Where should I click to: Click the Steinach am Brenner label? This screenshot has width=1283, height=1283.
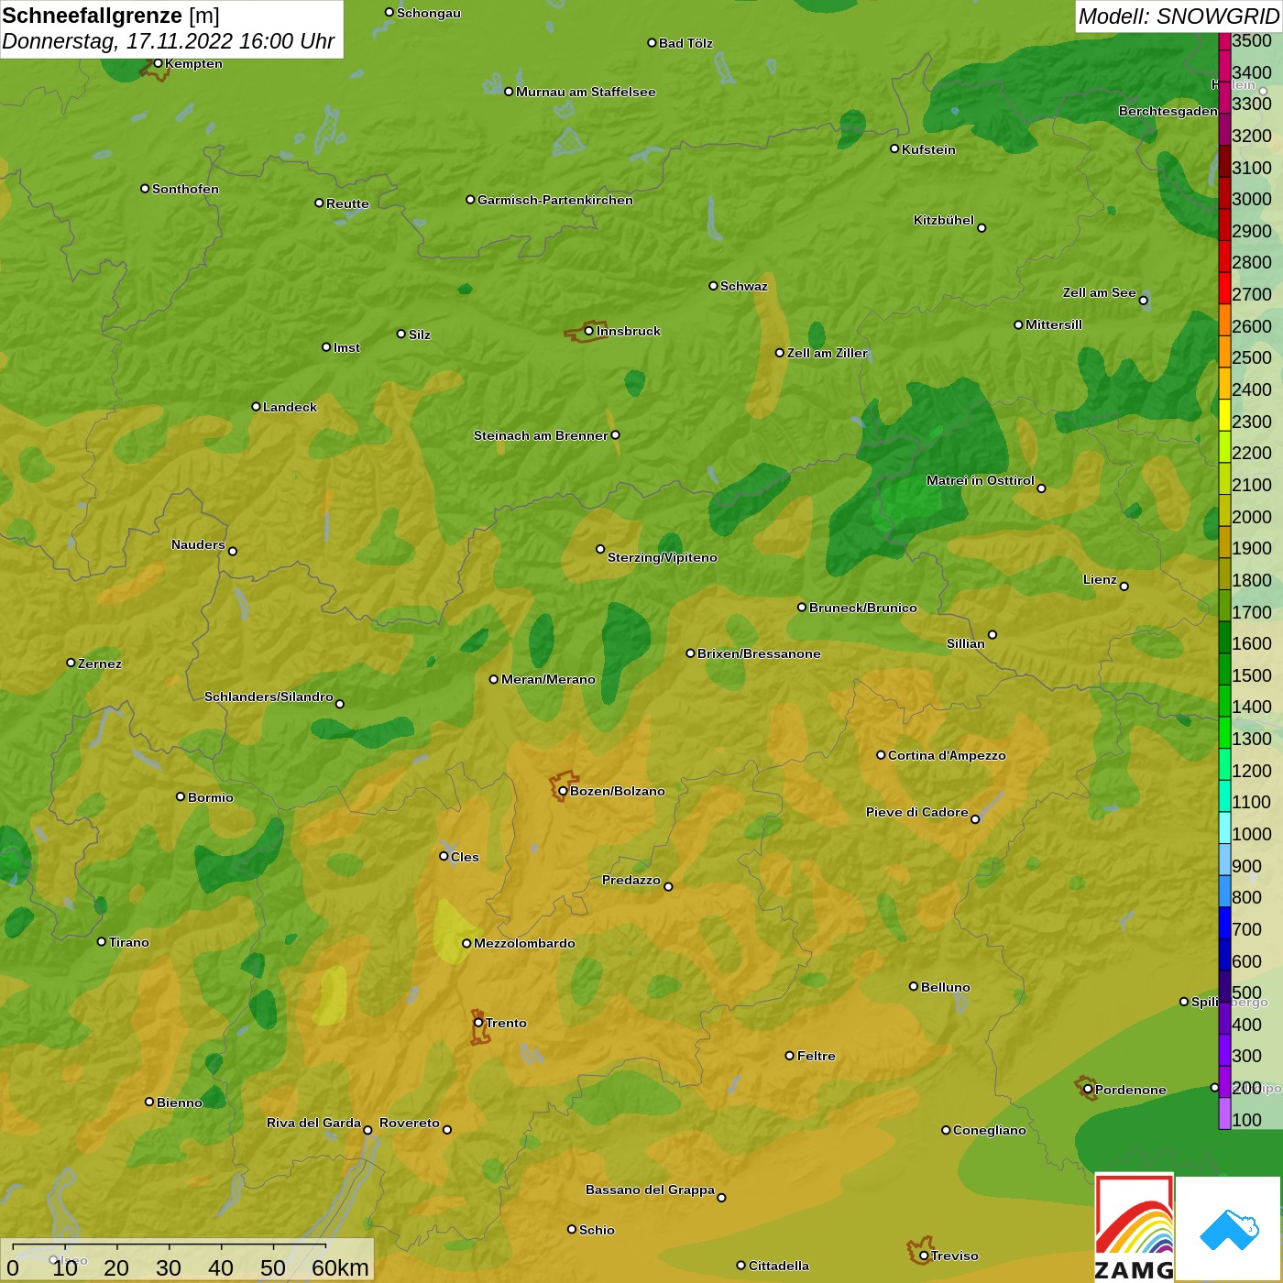541,435
